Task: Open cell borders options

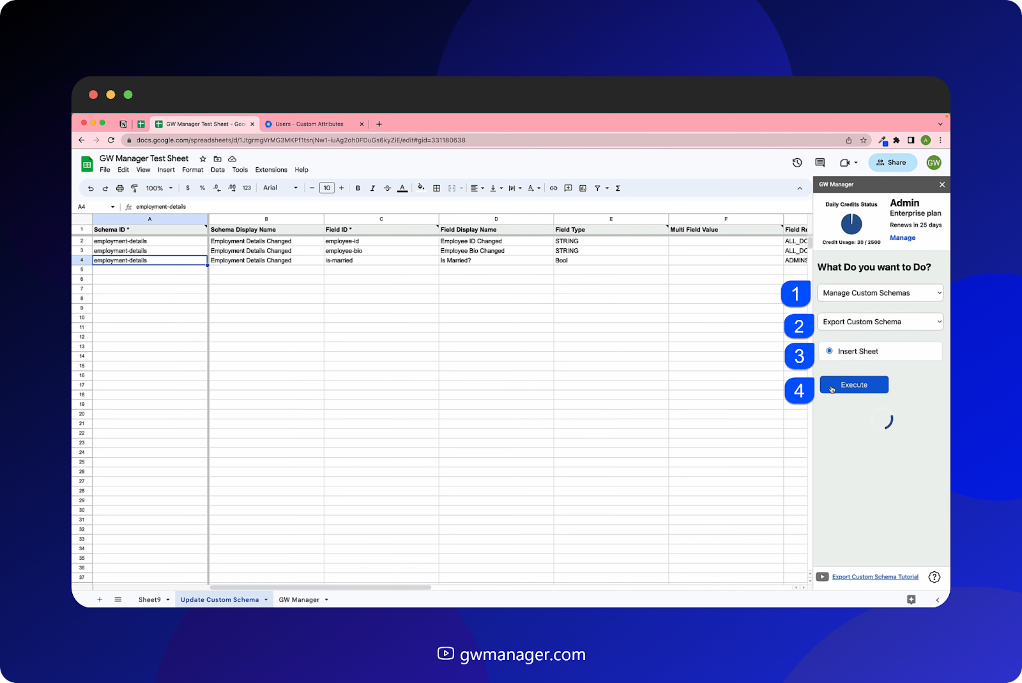Action: click(436, 188)
